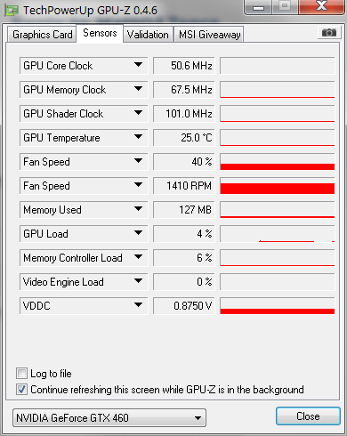This screenshot has height=436, width=347.
Task: Expand the VDDC sensor dropdown
Action: (x=138, y=305)
